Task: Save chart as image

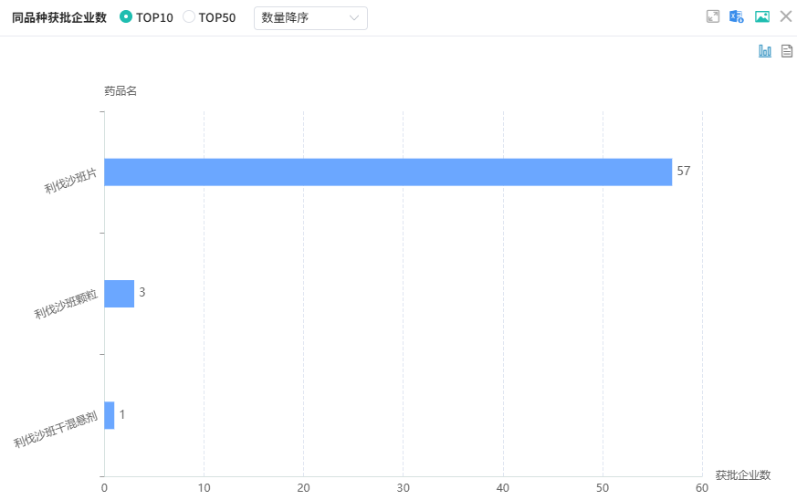Action: (761, 16)
